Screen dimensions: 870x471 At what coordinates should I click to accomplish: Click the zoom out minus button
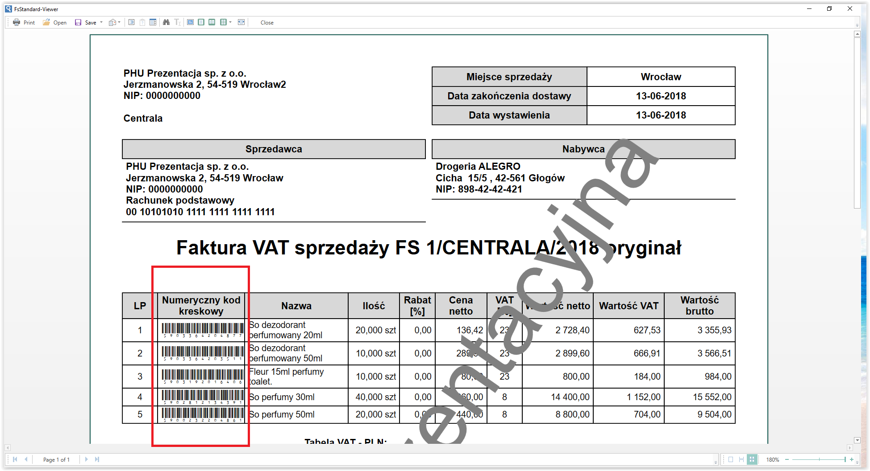point(787,459)
